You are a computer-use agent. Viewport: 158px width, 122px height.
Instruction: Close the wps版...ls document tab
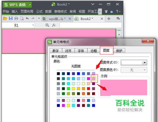point(70,19)
